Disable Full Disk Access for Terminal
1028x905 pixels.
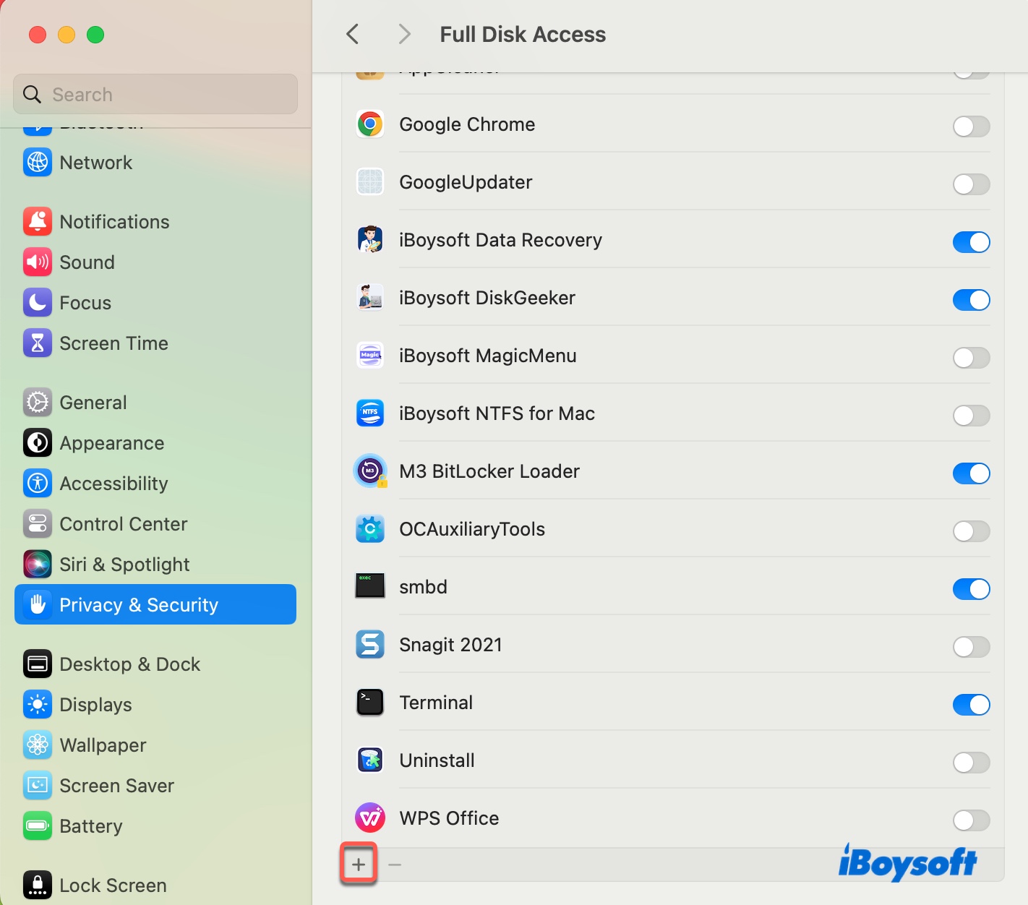tap(971, 705)
